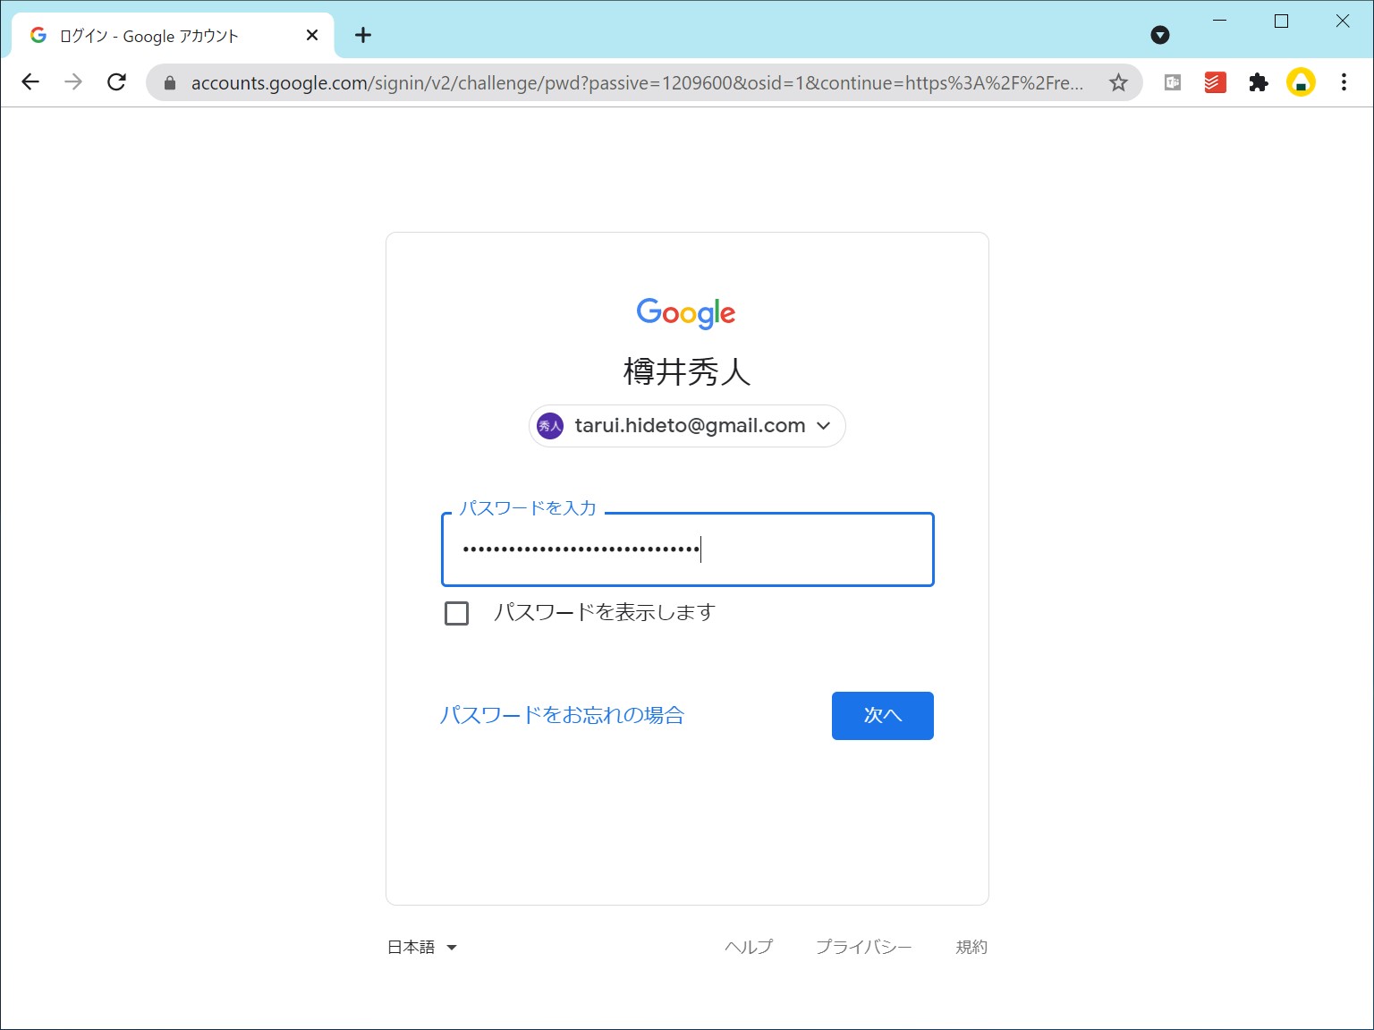Click the rice-ball extension icon
Viewport: 1374px width, 1030px height.
[x=1301, y=81]
